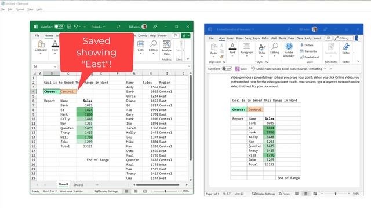Click Excel zoom slider handle

click(x=165, y=191)
